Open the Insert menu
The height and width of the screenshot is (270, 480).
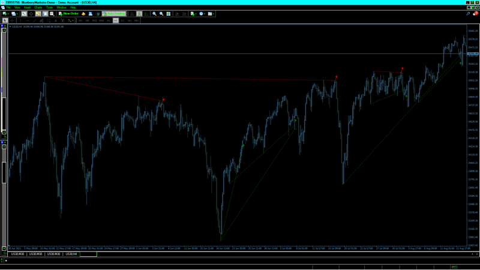click(x=27, y=7)
